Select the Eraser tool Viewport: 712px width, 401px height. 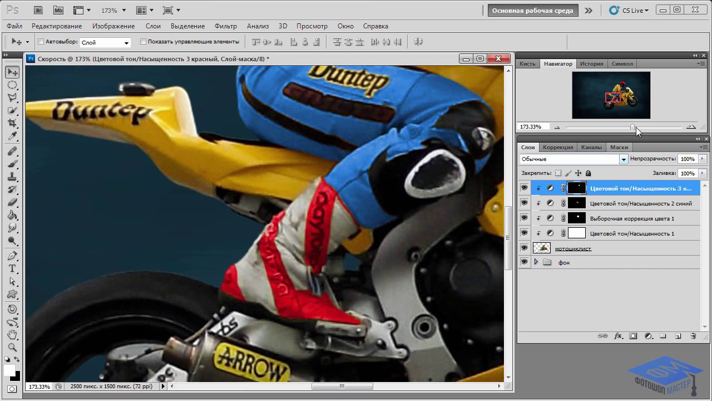click(12, 203)
